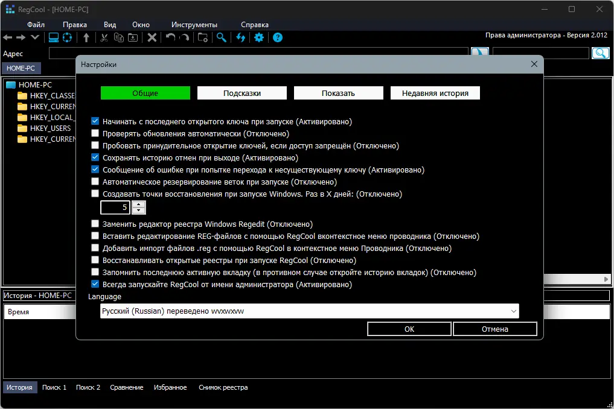The height and width of the screenshot is (409, 614).
Task: Click the blue Refresh arrows icon
Action: (x=240, y=37)
